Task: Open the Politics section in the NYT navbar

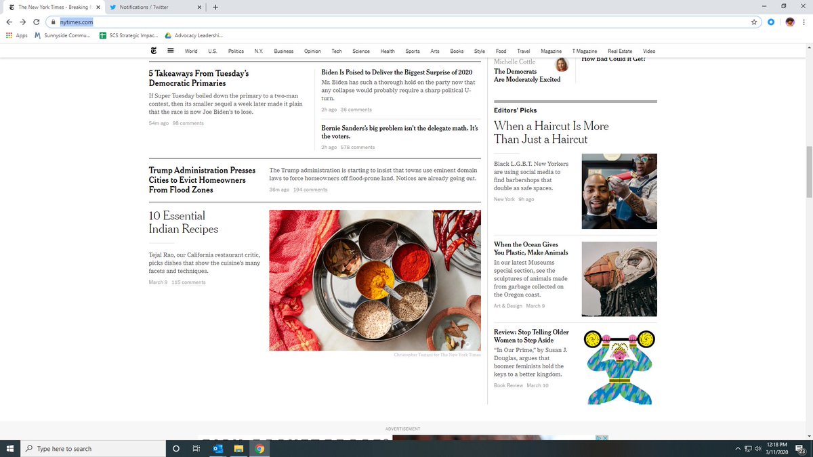Action: (236, 51)
